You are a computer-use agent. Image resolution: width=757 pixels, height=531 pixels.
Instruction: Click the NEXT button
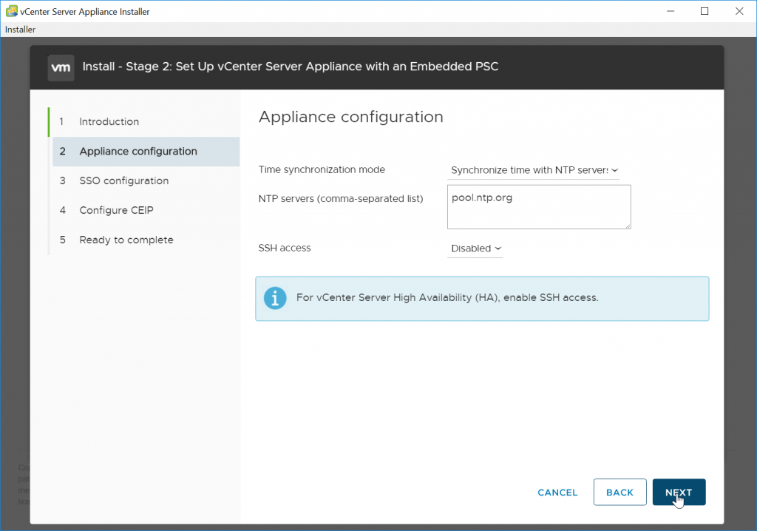(x=679, y=492)
